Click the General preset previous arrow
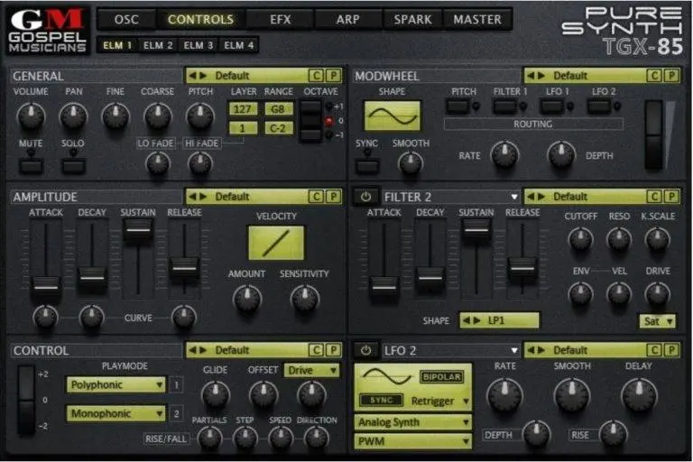The width and height of the screenshot is (693, 462). click(193, 76)
